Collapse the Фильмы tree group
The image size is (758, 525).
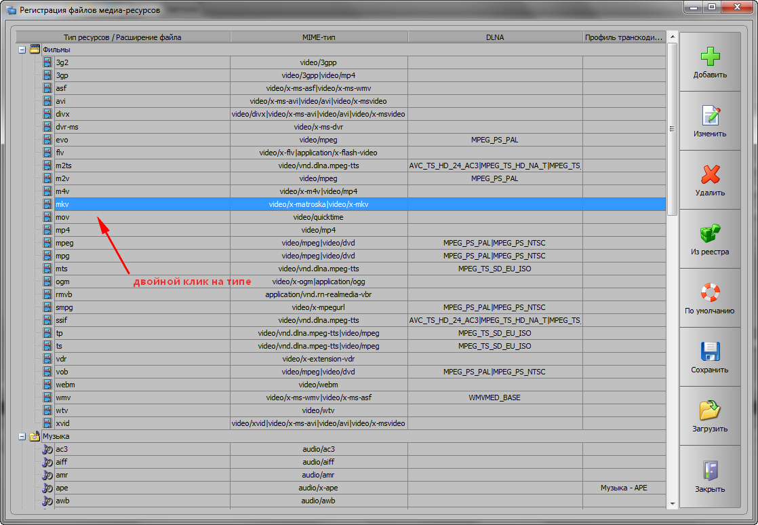coord(22,50)
